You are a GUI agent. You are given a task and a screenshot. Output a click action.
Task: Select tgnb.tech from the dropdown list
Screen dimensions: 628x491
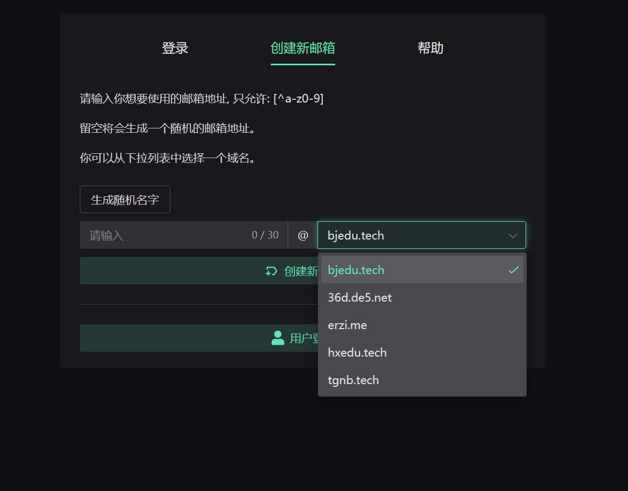pyautogui.click(x=422, y=380)
